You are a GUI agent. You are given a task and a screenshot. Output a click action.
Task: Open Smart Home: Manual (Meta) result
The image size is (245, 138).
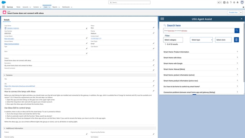click(x=201, y=69)
